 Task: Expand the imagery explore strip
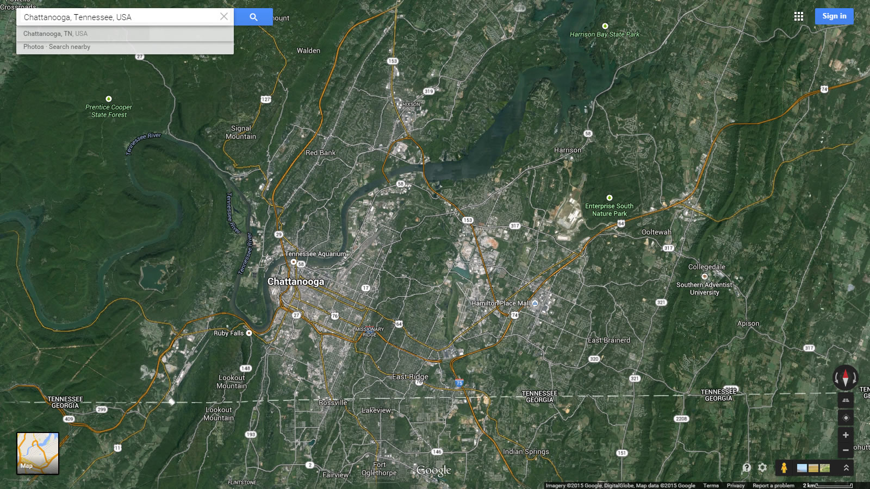coord(846,468)
